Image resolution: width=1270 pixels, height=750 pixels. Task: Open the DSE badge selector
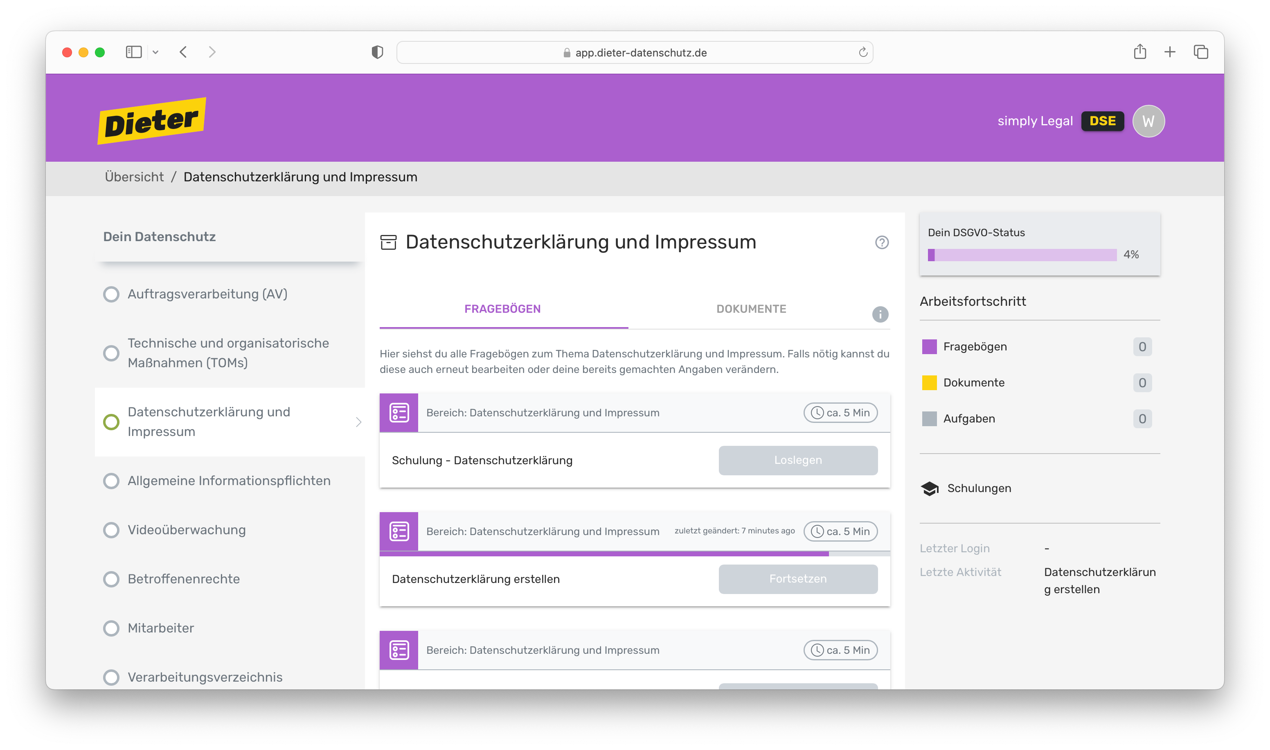point(1102,121)
